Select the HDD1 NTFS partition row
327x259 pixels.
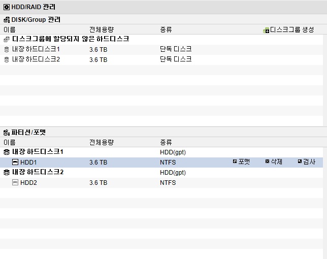pyautogui.click(x=161, y=162)
